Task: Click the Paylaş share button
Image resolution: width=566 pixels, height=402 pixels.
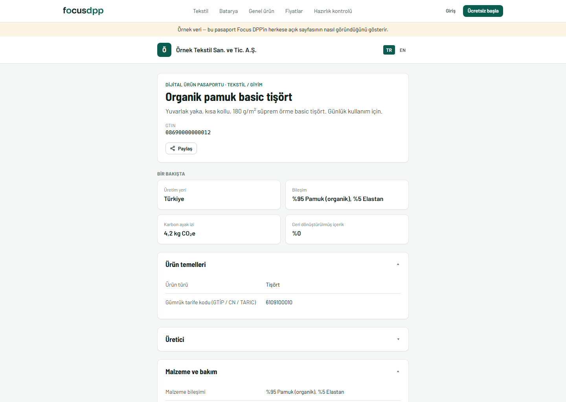Action: [181, 148]
